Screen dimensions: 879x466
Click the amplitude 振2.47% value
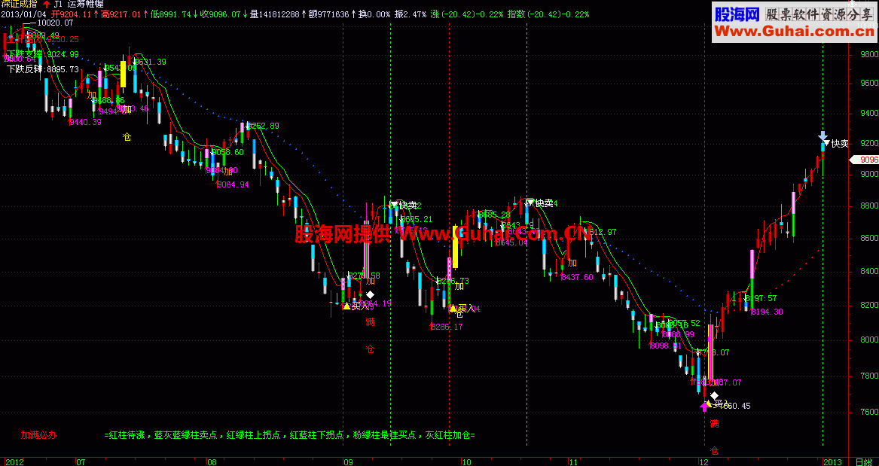tap(411, 14)
